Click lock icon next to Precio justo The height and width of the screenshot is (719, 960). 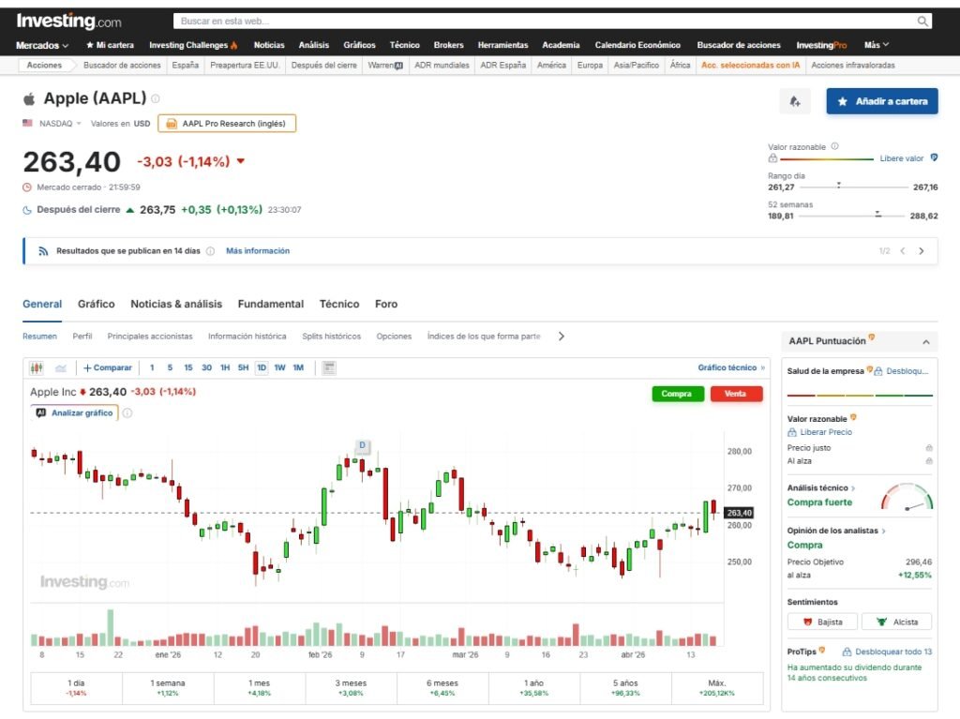pos(929,448)
